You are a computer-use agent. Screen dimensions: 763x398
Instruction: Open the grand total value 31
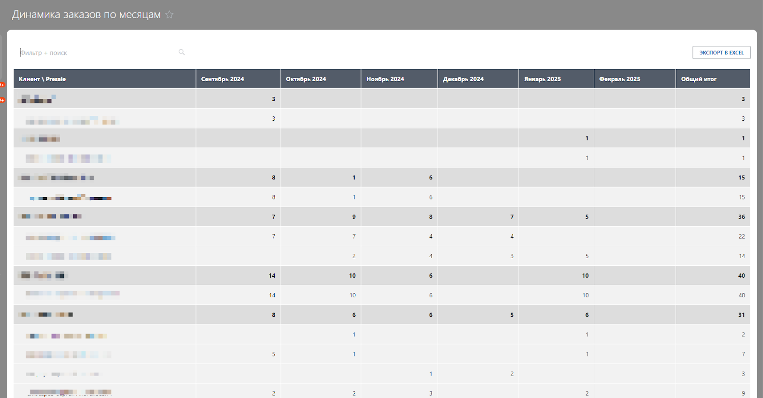tap(741, 315)
